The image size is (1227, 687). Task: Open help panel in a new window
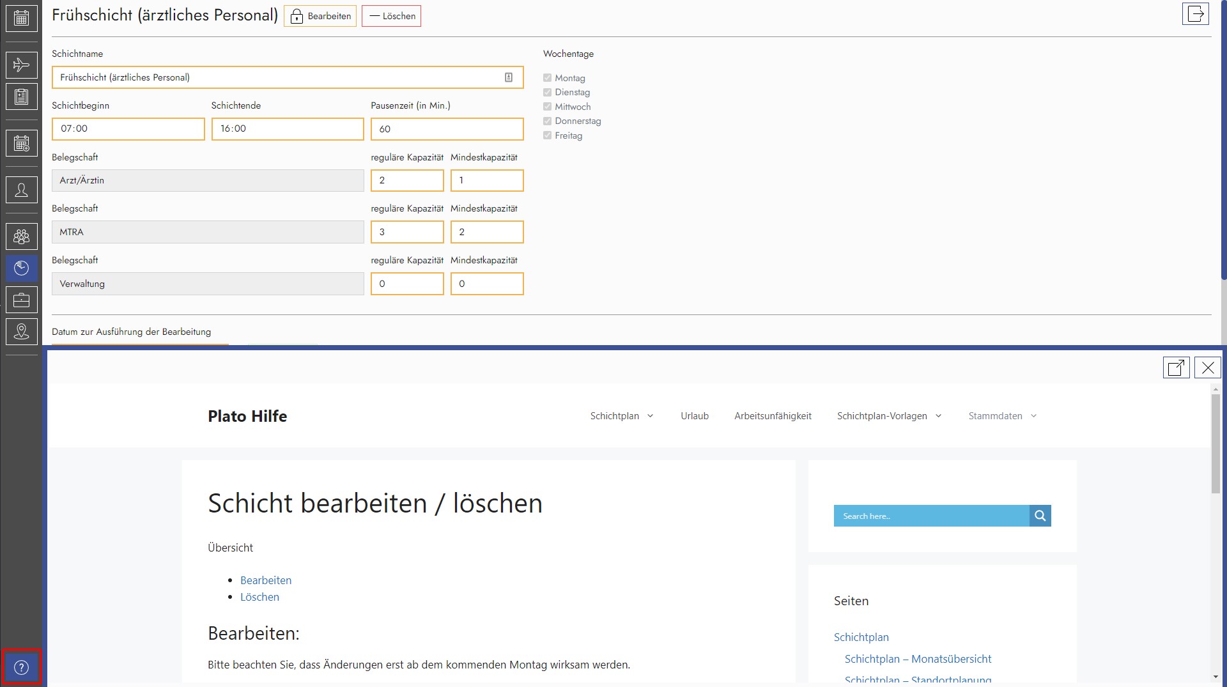point(1176,368)
